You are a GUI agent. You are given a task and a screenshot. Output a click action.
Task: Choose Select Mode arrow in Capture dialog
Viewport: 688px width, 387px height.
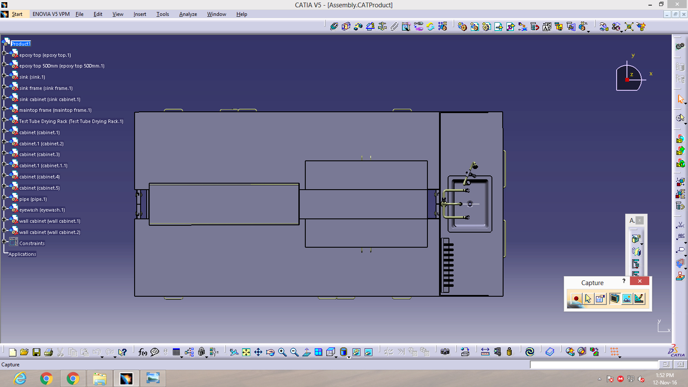coord(588,298)
